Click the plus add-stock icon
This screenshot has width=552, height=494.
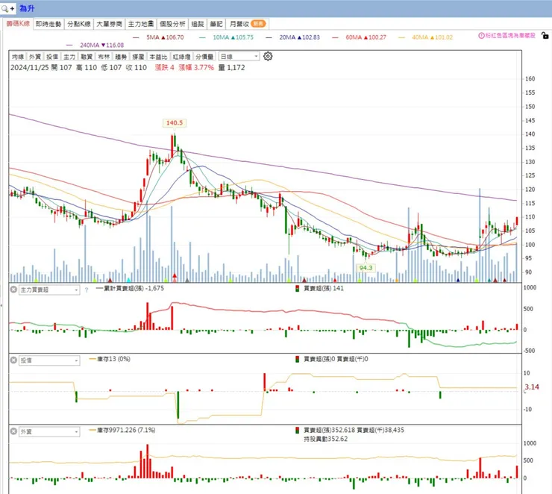pyautogui.click(x=12, y=8)
